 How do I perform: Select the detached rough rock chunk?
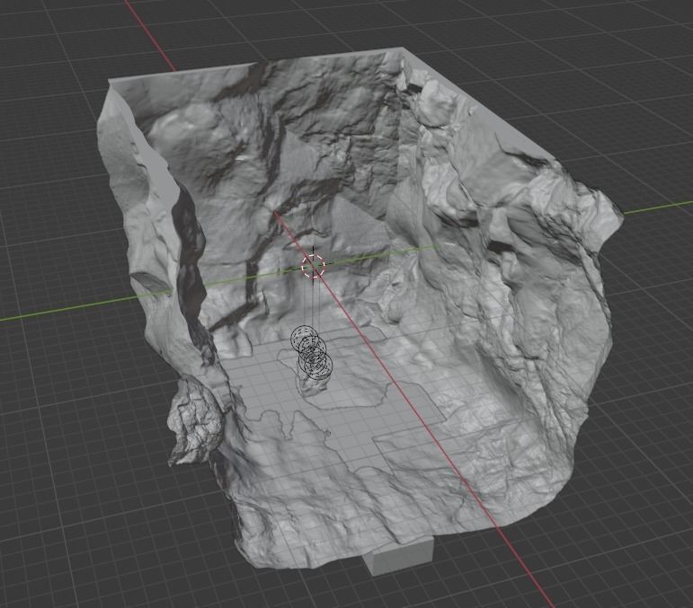193,421
